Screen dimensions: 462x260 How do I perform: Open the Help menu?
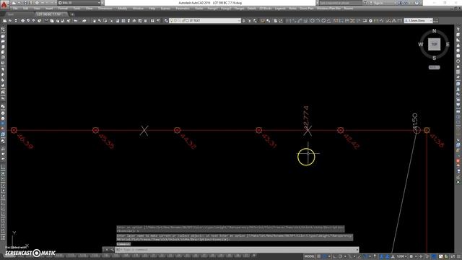tap(152, 9)
